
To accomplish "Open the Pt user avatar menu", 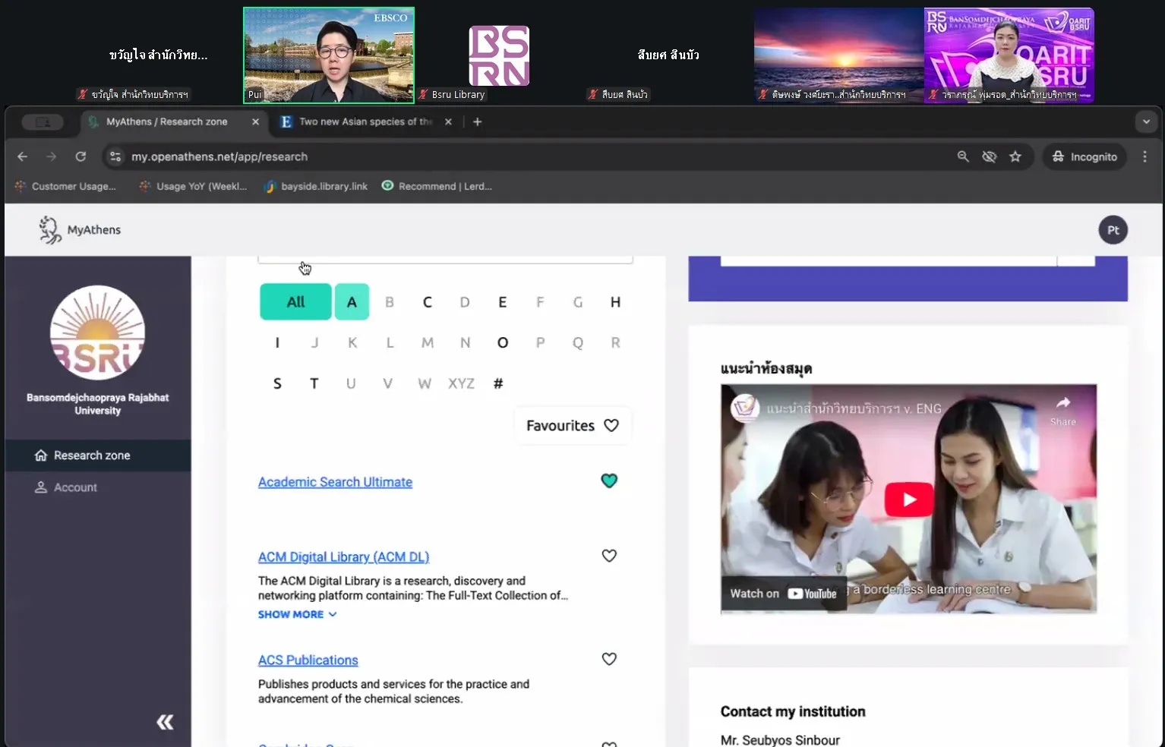I will pos(1113,230).
